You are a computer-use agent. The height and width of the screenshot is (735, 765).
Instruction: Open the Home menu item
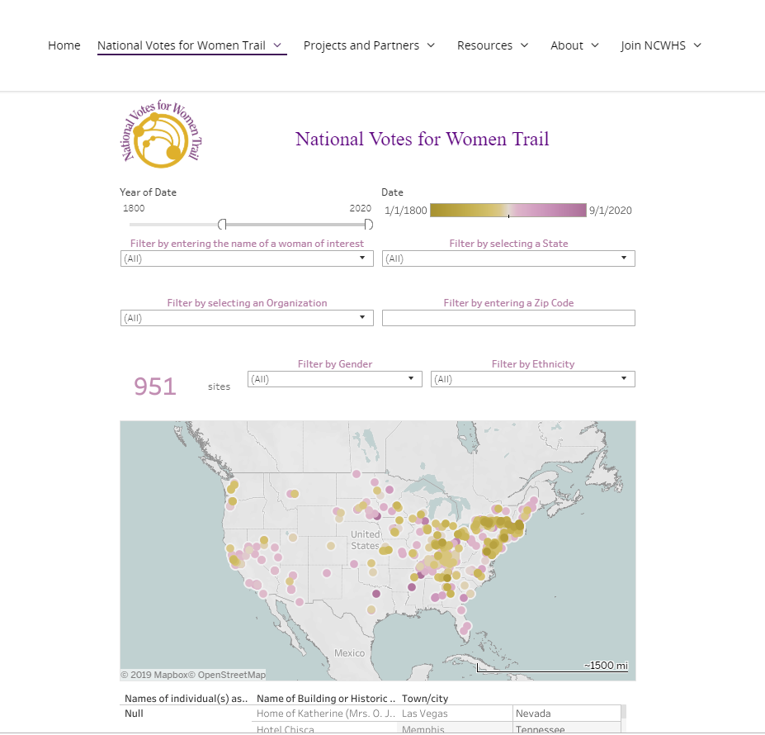[64, 45]
